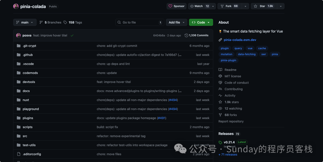Image resolution: width=323 pixels, height=162 pixels.
Task: Select the pinia-plugin topic tag
Action: 228,60
